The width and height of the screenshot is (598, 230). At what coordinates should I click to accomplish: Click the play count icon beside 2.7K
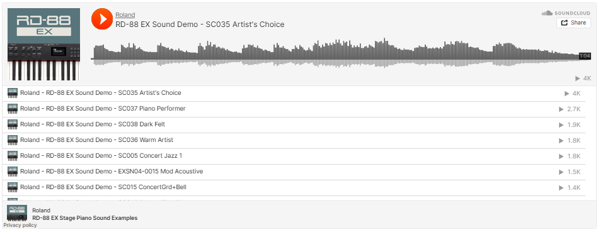[x=561, y=109]
